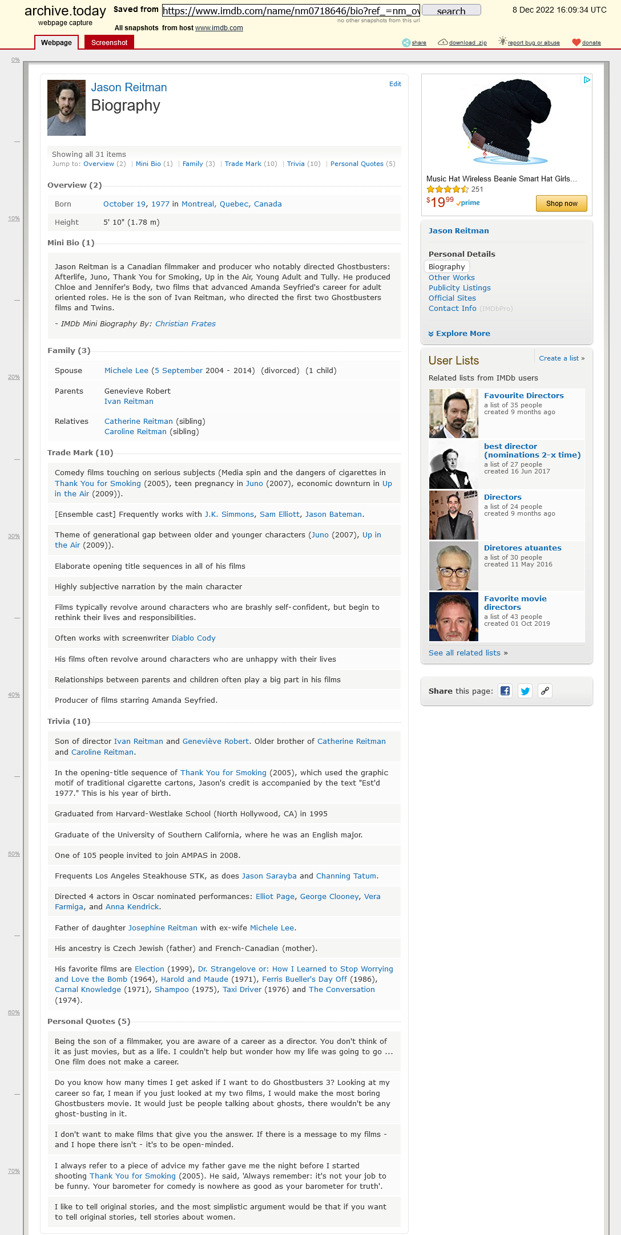621x1235 pixels.
Task: Open Official Sites link
Action: tap(452, 298)
